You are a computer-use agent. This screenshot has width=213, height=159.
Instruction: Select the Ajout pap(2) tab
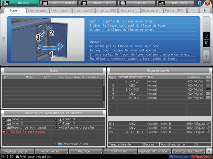coord(83,11)
